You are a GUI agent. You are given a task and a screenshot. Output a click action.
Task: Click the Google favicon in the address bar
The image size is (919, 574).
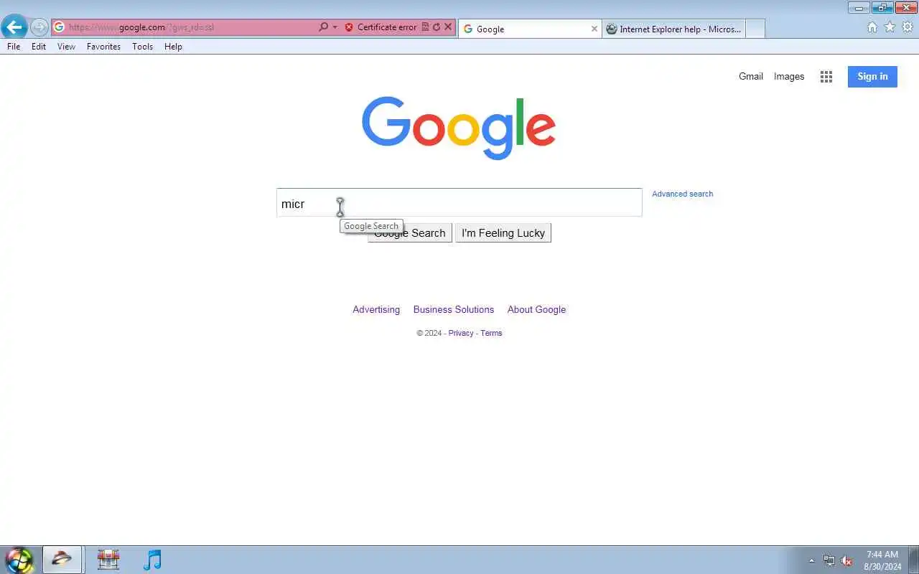(59, 27)
